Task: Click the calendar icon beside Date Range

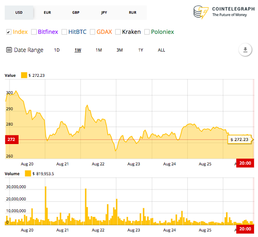Action: pyautogui.click(x=9, y=50)
